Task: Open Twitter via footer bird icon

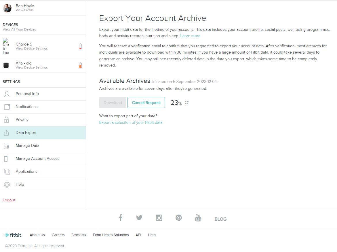Action: coord(139,218)
